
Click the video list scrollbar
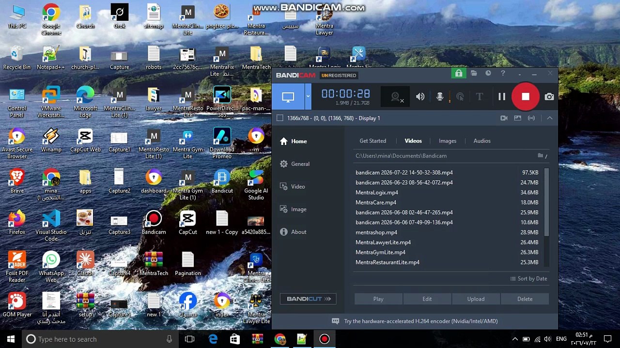pos(547,202)
